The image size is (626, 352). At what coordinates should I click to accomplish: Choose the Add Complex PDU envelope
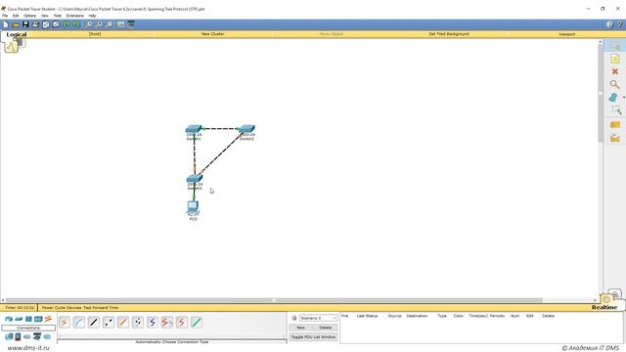pos(615,138)
